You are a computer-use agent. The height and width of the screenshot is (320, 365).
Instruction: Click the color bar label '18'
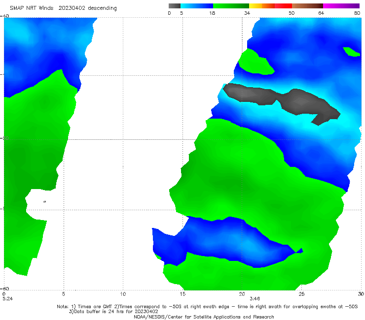[212, 13]
